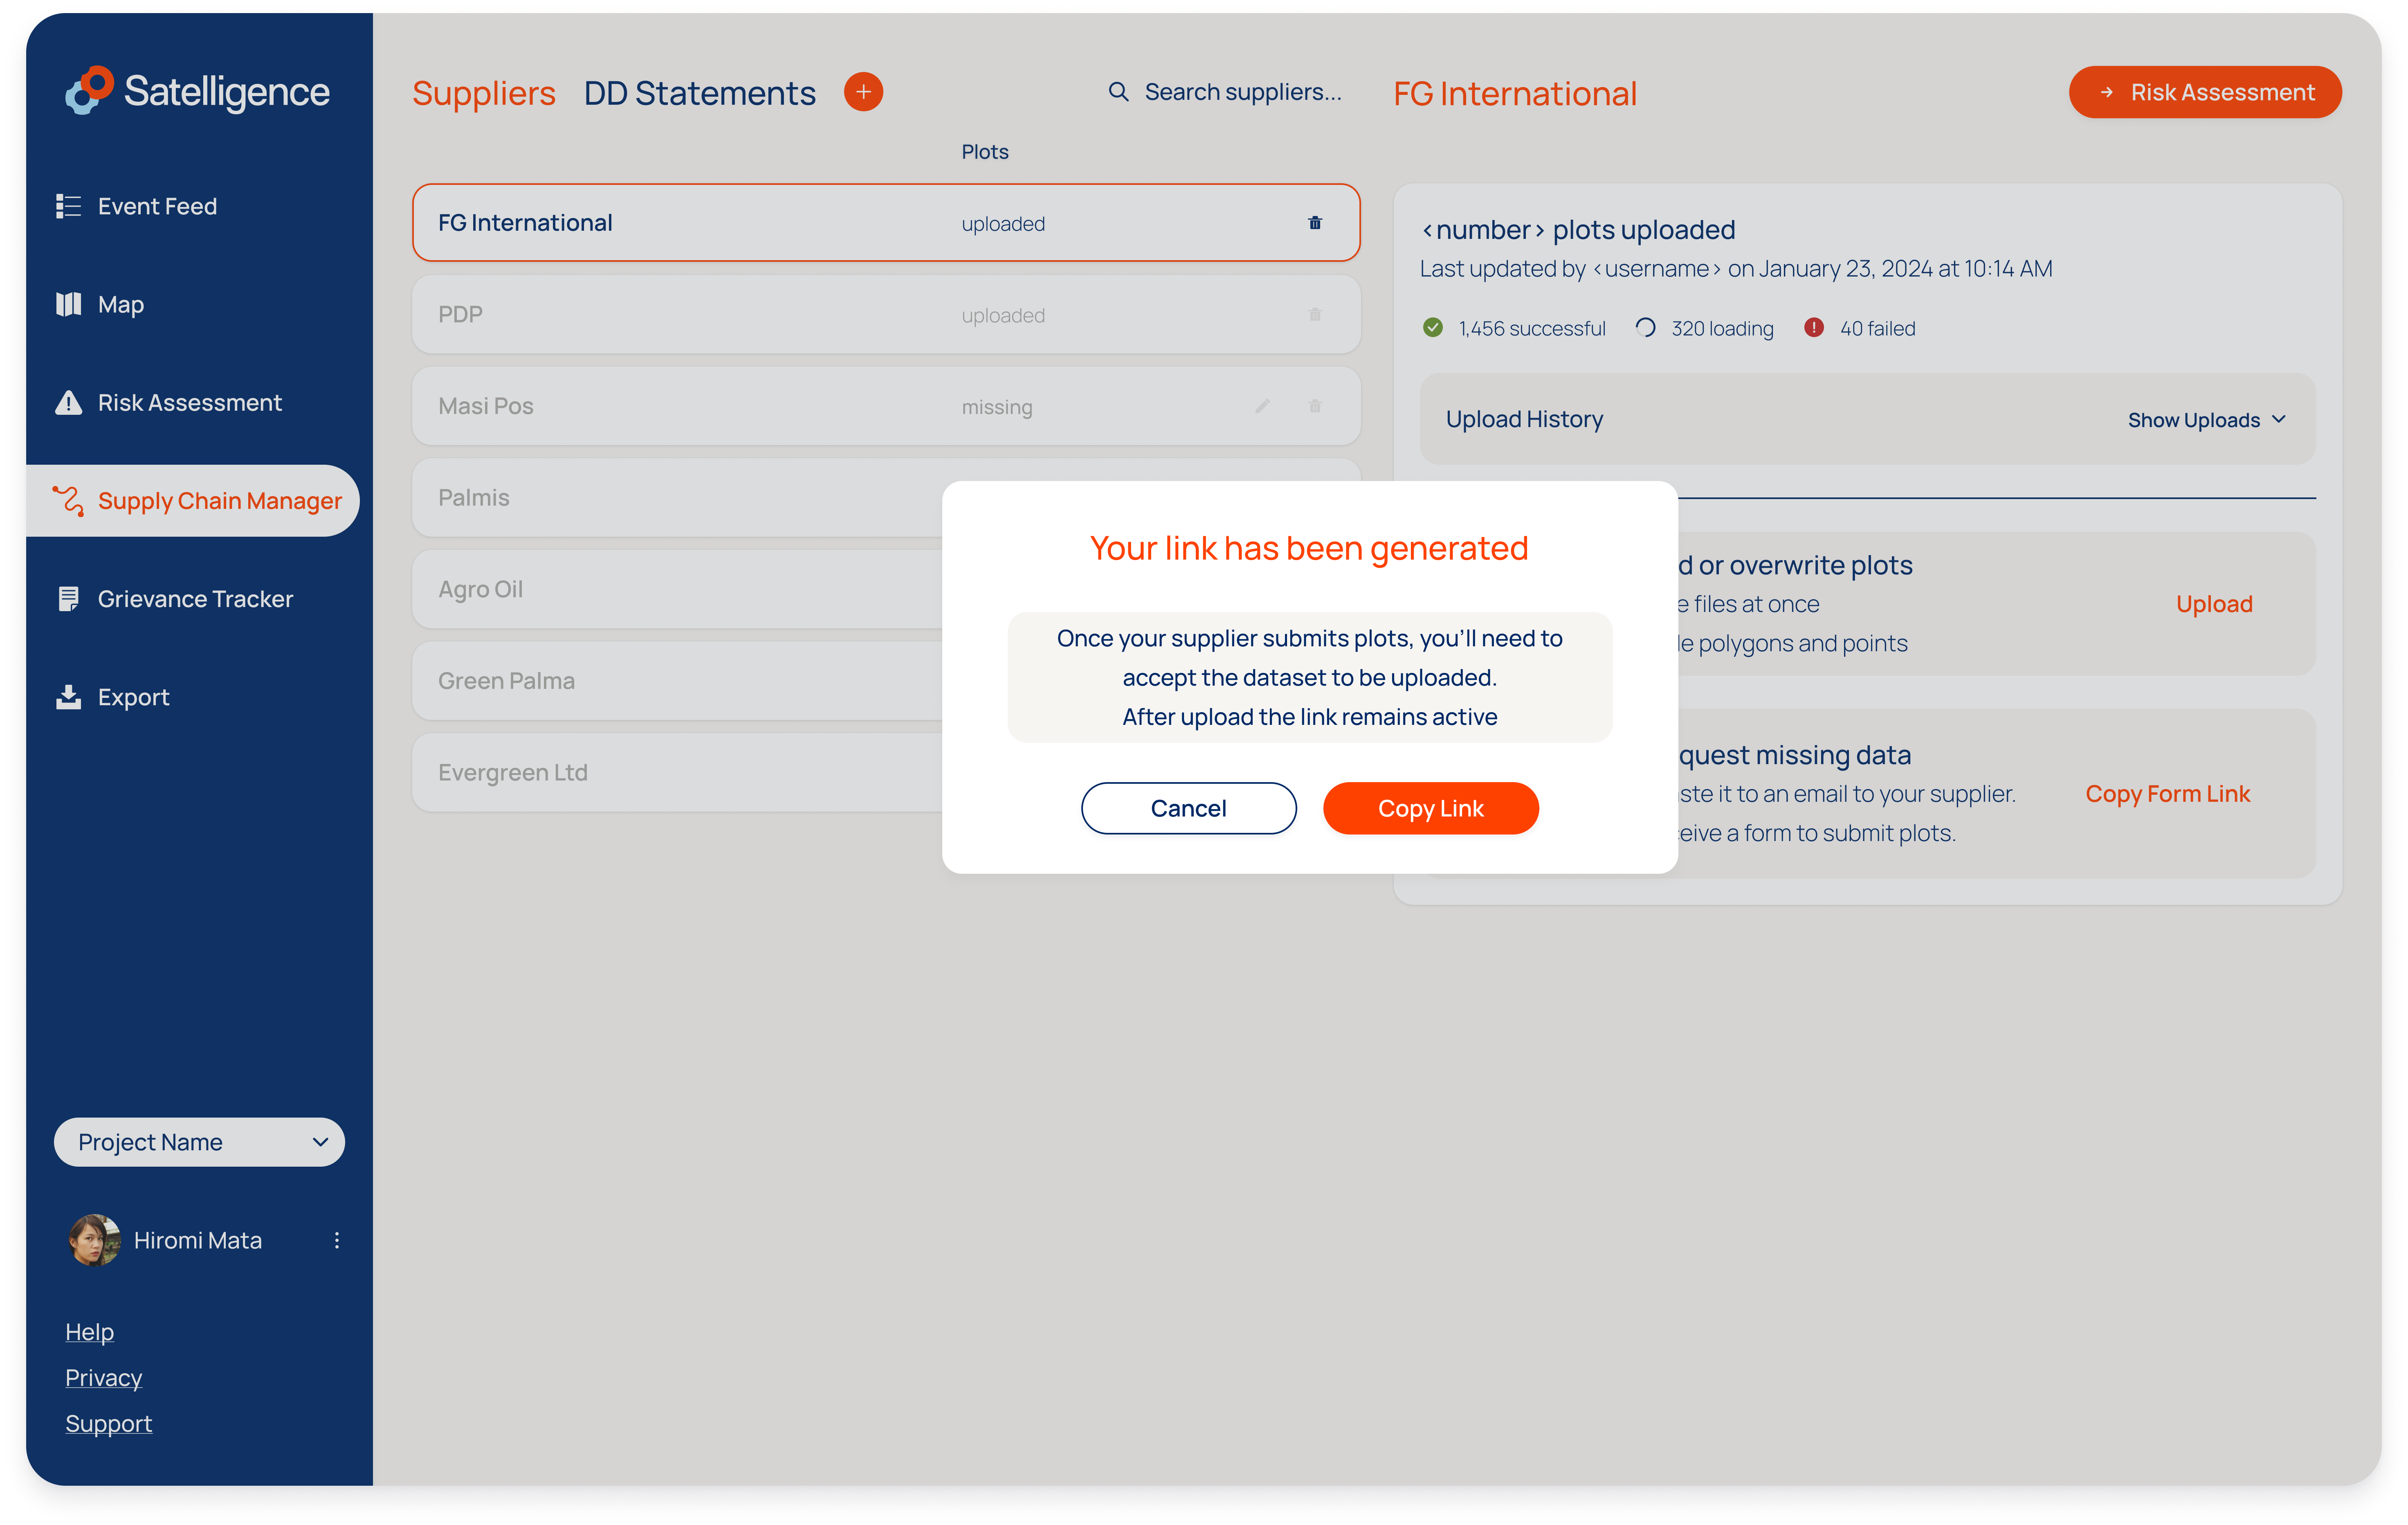Delete FG International with trash icon
This screenshot has width=2408, height=1525.
click(1314, 223)
